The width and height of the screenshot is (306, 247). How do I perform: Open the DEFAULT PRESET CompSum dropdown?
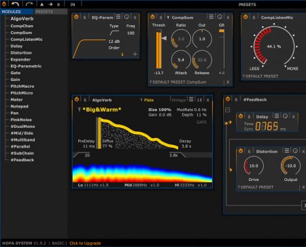click(177, 82)
